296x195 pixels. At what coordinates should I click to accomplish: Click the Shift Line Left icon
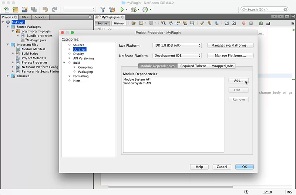[226, 23]
